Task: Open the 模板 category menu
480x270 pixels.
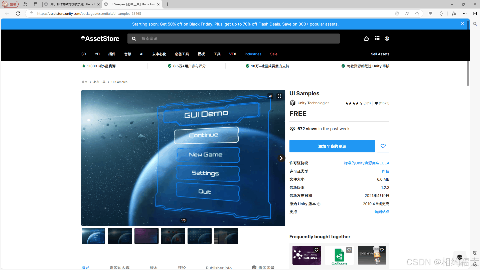Action: [x=201, y=54]
